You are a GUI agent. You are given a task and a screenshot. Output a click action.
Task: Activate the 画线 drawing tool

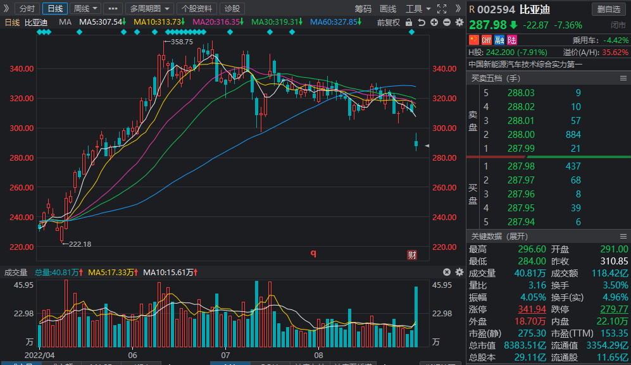pyautogui.click(x=387, y=9)
